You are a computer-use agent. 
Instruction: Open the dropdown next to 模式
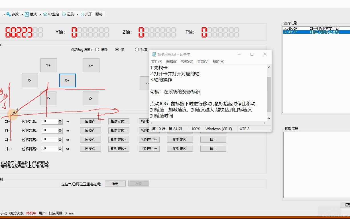(40, 14)
